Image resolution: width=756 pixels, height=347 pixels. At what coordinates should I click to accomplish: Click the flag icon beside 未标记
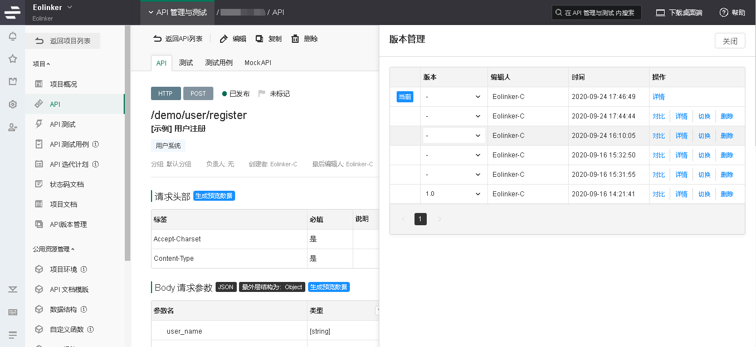[262, 94]
